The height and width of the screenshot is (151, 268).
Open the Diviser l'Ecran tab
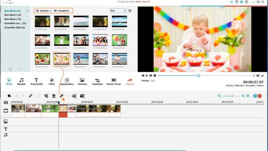coord(114,81)
